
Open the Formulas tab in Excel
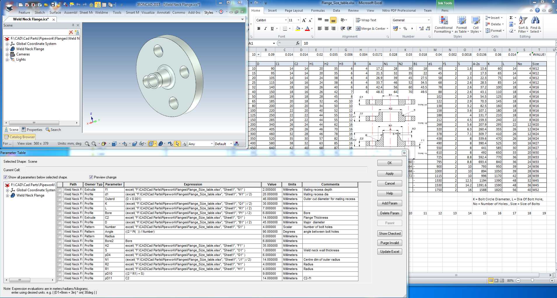click(318, 10)
